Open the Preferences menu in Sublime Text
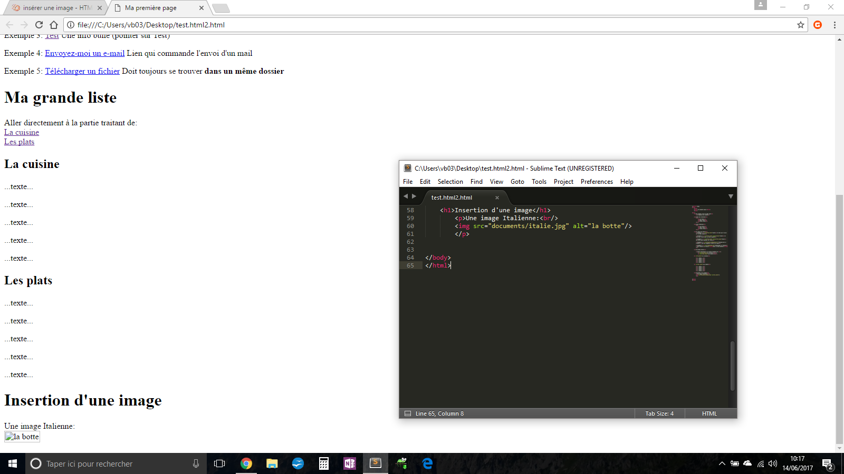This screenshot has width=844, height=474. point(596,181)
